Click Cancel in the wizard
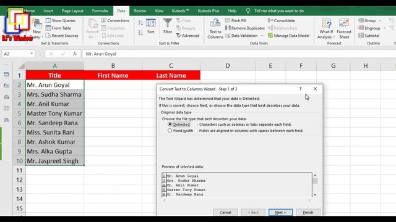Image resolution: width=396 pixels, height=222 pixels. click(225, 212)
